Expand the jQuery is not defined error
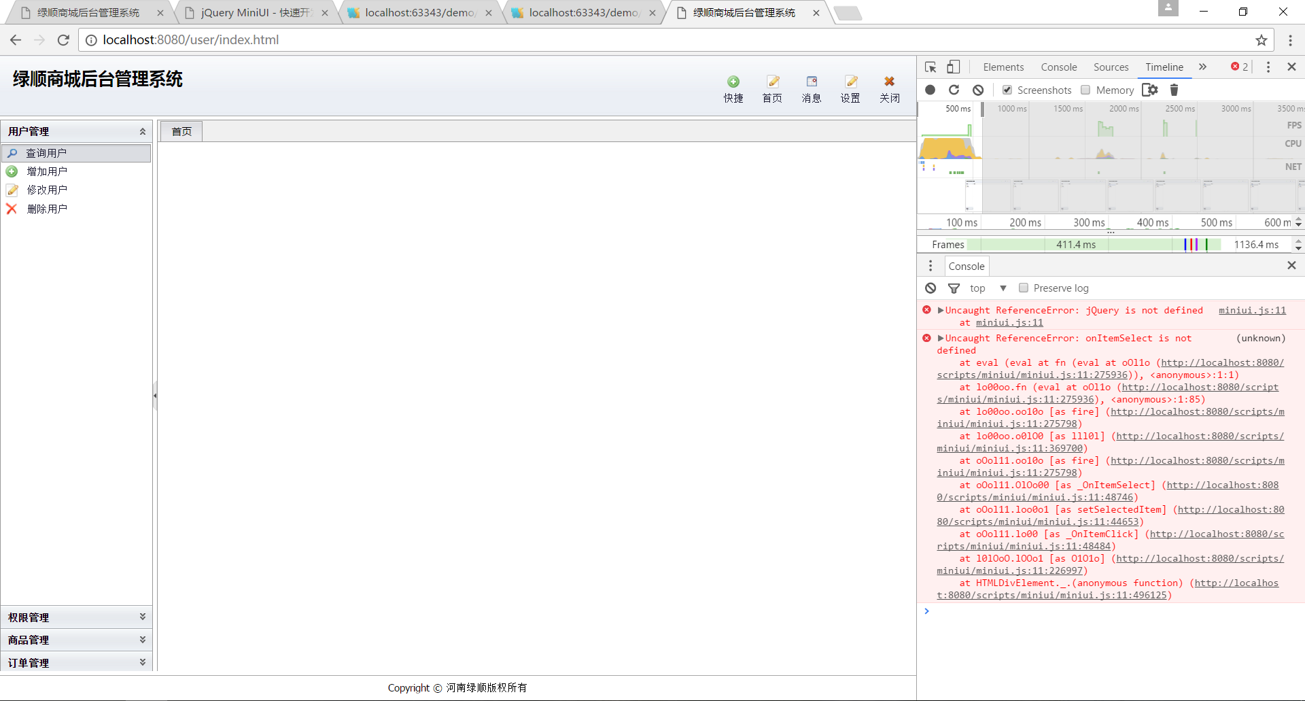 pyautogui.click(x=941, y=310)
